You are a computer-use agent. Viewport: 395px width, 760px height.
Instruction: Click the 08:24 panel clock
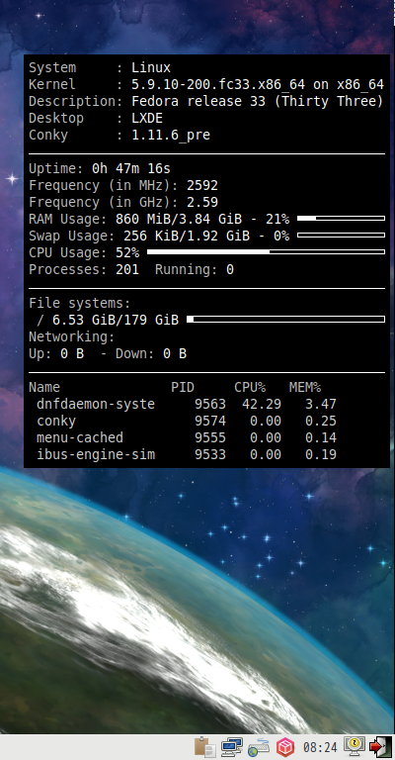pyautogui.click(x=320, y=748)
